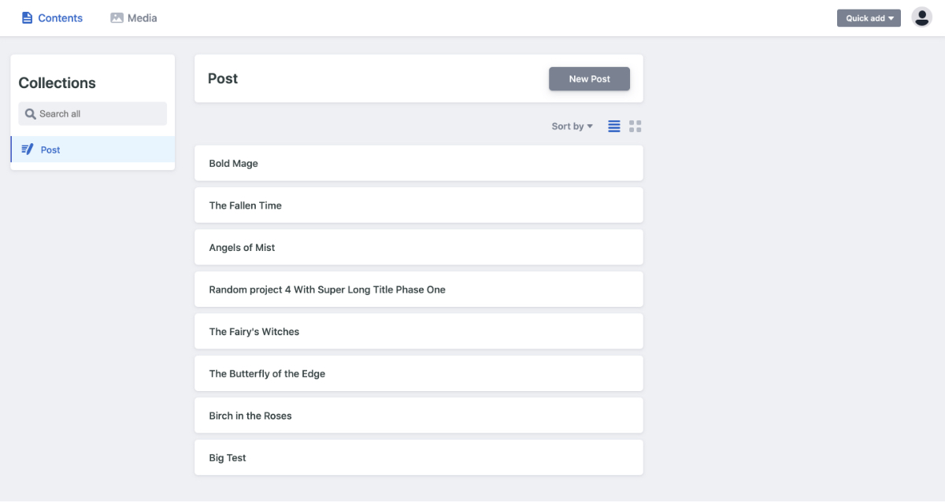Go to the Contents tab
Screen dimensions: 945x502
60,18
